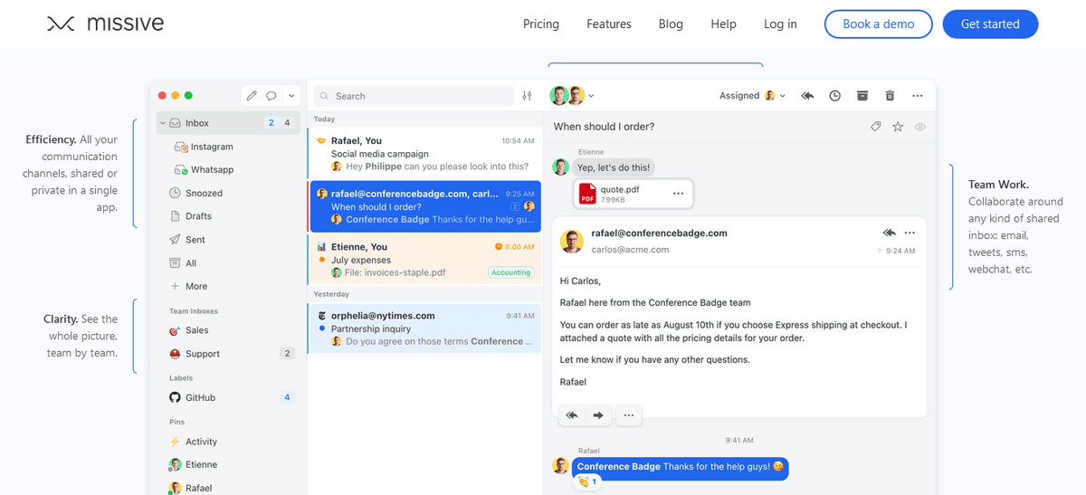This screenshot has height=495, width=1086.
Task: Open the Features page
Action: tap(609, 24)
